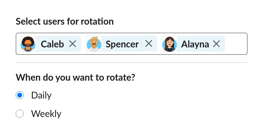Image resolution: width=263 pixels, height=137 pixels.
Task: Click the Daily option label text
Action: pyautogui.click(x=41, y=95)
